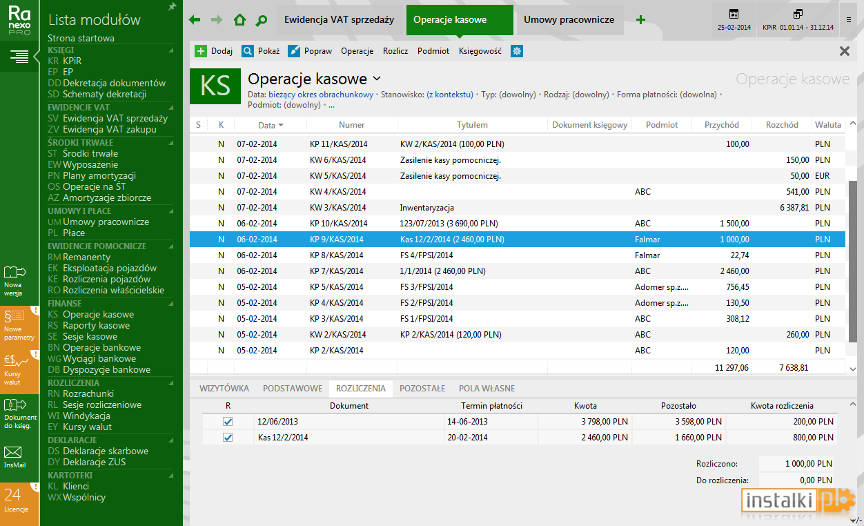Open InsMail envelope icon in sidebar
This screenshot has width=864, height=526.
click(x=14, y=457)
